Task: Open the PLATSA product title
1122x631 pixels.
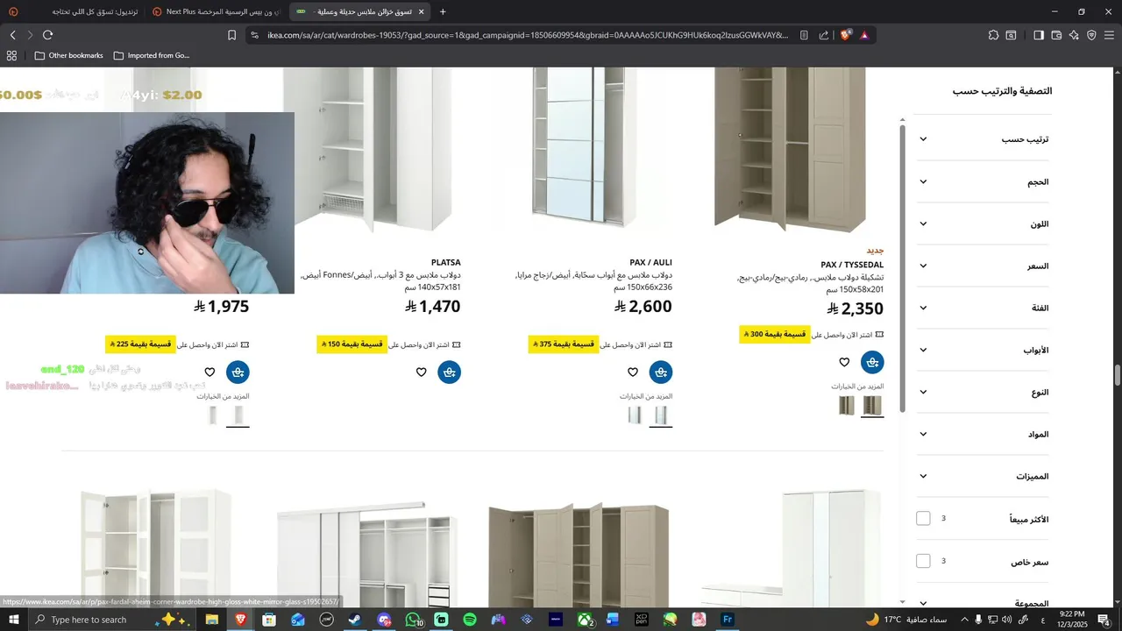Action: click(445, 262)
